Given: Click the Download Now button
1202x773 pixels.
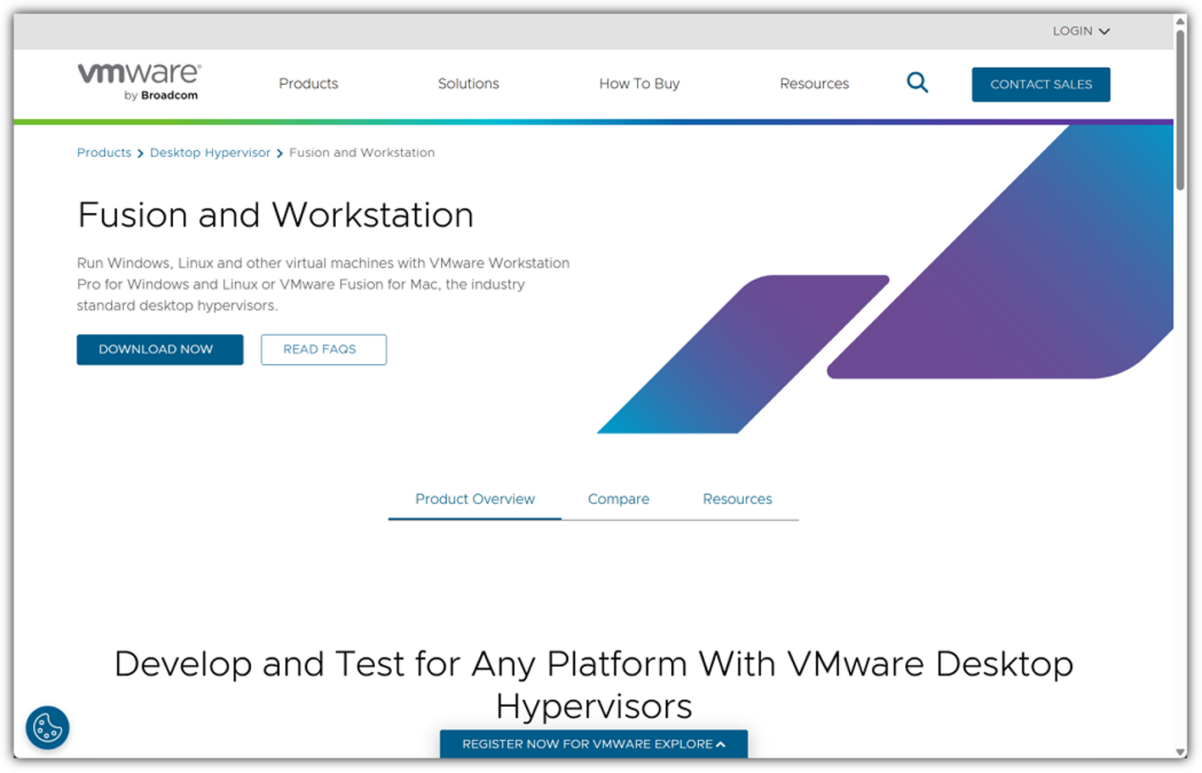Looking at the screenshot, I should point(160,350).
